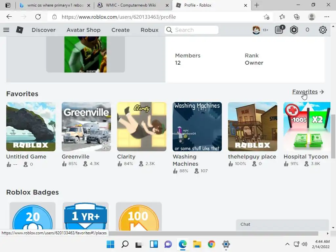The image size is (336, 252).
Task: Open thehelpguy place thumbnail
Action: [253, 127]
